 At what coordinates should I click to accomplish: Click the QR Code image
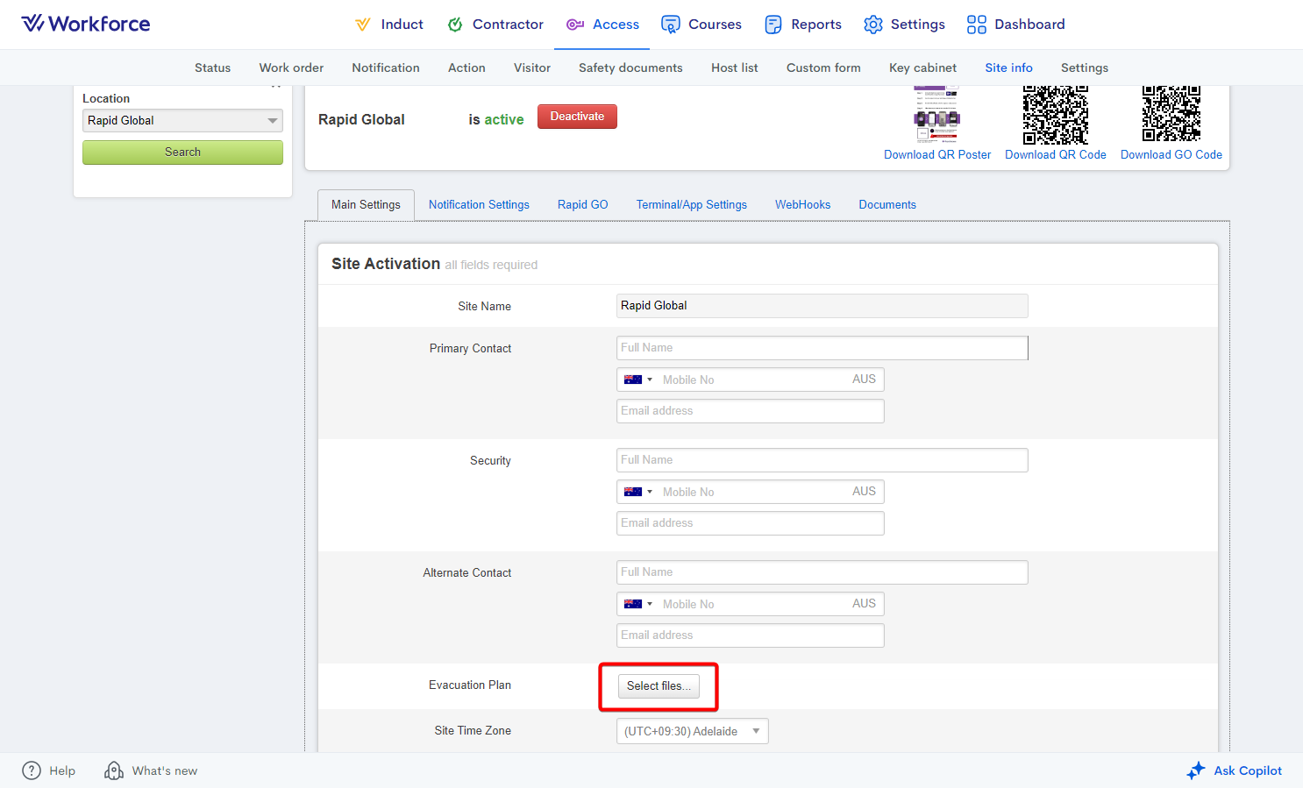tap(1056, 114)
